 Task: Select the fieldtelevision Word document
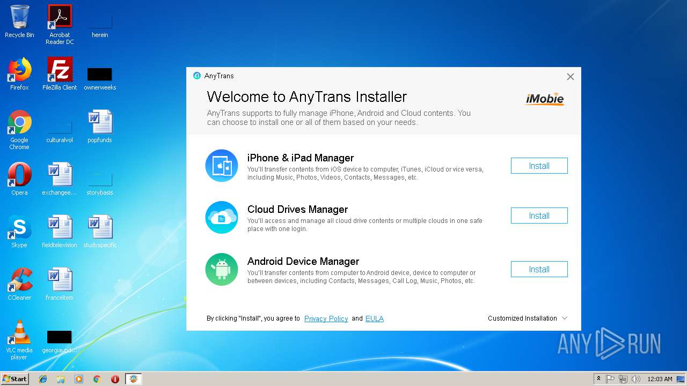click(60, 232)
